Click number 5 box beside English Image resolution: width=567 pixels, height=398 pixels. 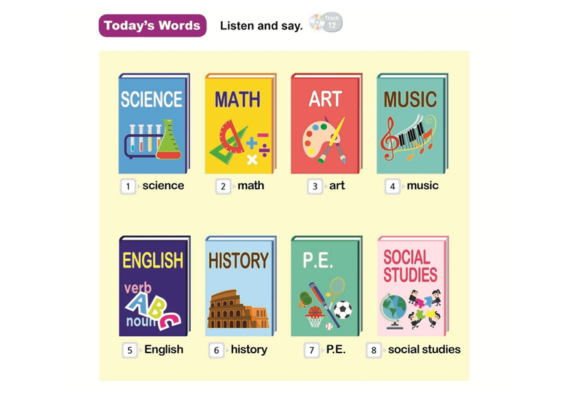[x=130, y=351]
